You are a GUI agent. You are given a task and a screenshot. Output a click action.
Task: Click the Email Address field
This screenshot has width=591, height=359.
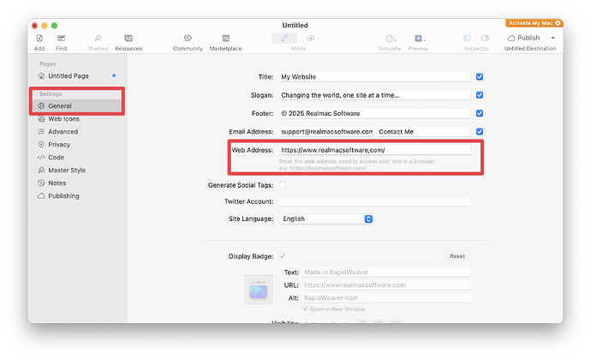[326, 132]
